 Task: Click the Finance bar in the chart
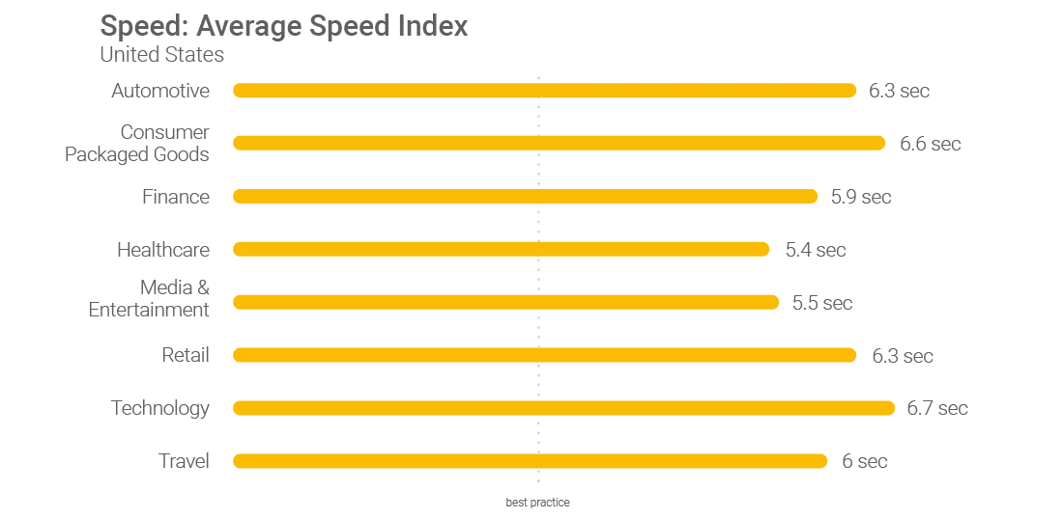point(525,197)
